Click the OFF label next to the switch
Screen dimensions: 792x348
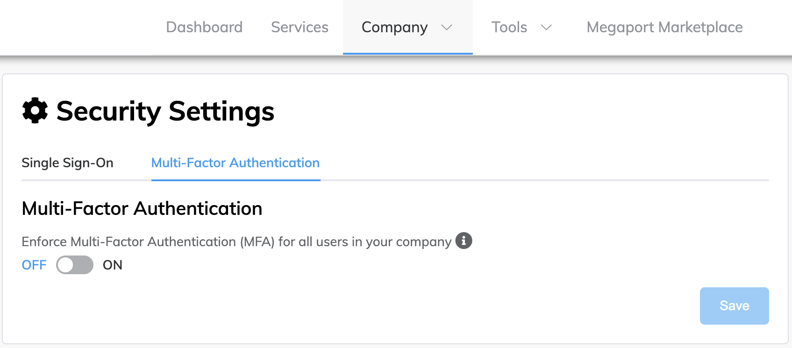[34, 265]
